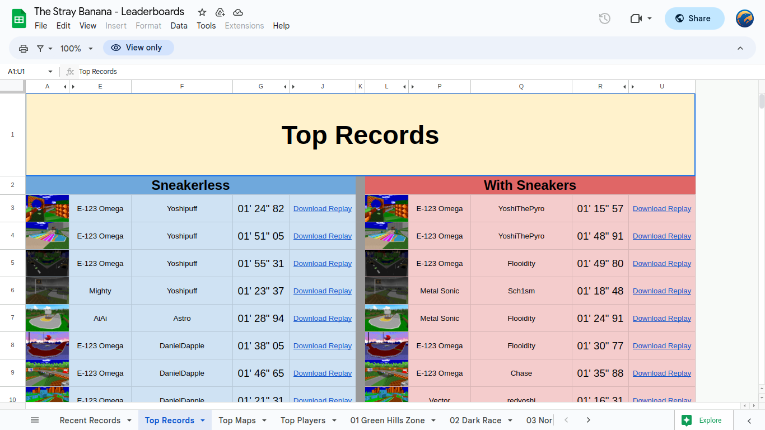The width and height of the screenshot is (765, 430).
Task: Select the red With Sneakers header cell
Action: (530, 185)
